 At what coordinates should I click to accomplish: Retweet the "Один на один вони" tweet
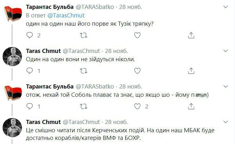tap(83, 71)
